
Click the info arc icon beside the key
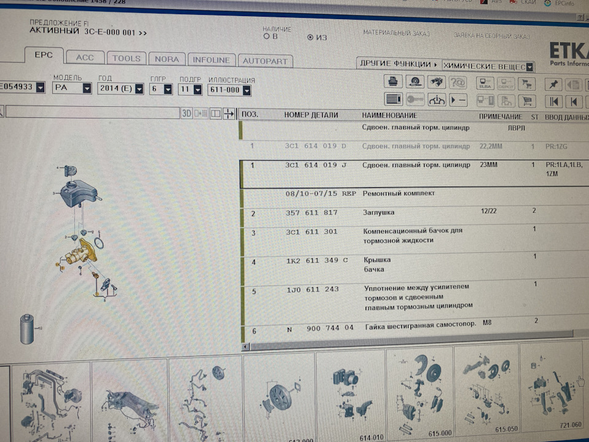436,100
